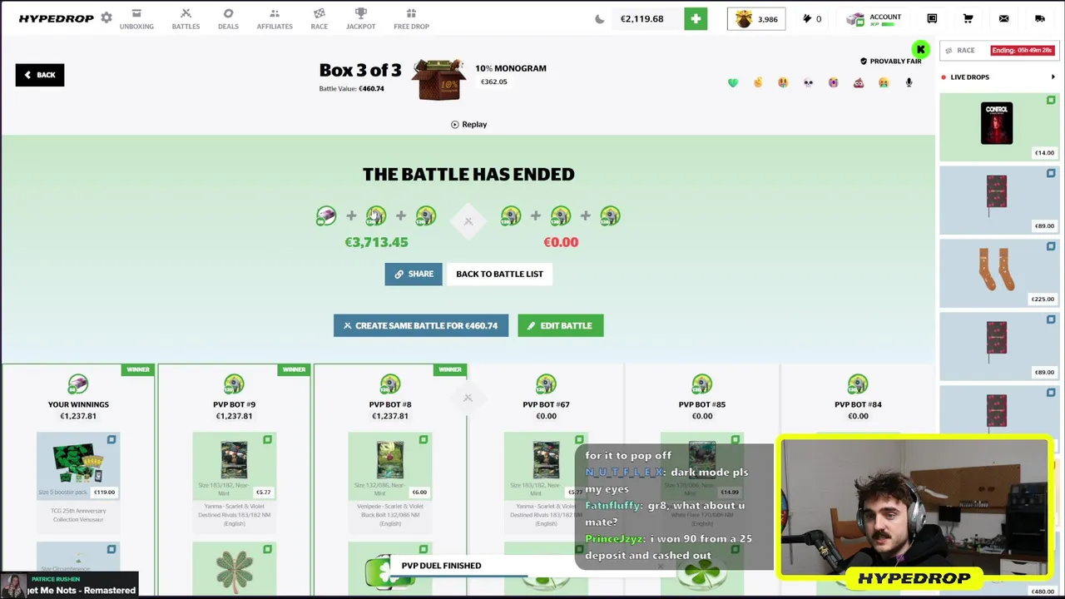Viewport: 1065px width, 599px height.
Task: Open the Provably Fair info
Action: (x=890, y=61)
